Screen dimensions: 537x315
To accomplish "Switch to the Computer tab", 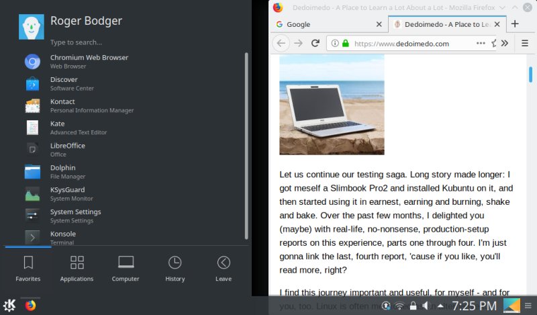I will click(x=126, y=269).
